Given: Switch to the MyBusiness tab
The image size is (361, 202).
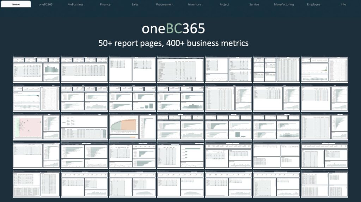Looking at the screenshot, I should point(75,4).
